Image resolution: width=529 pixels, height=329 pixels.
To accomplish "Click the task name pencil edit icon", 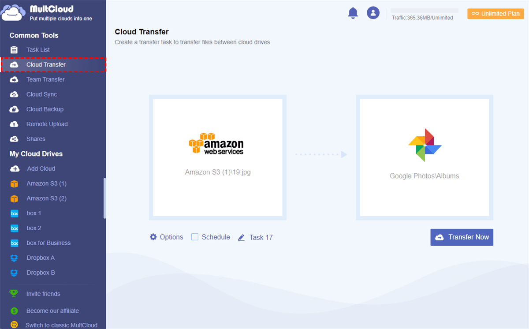I will coord(242,237).
